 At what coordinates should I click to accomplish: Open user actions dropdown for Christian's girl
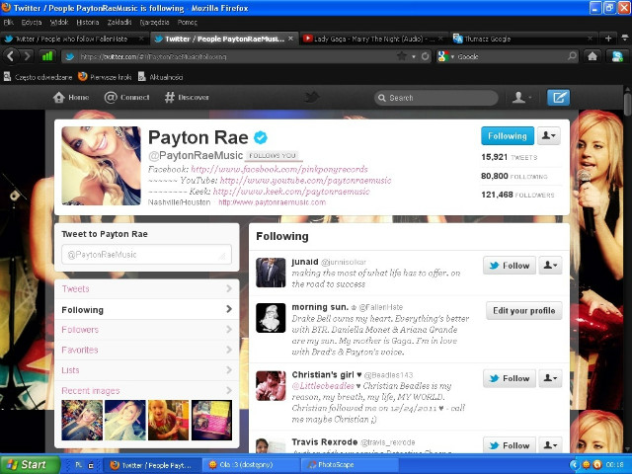coord(550,378)
